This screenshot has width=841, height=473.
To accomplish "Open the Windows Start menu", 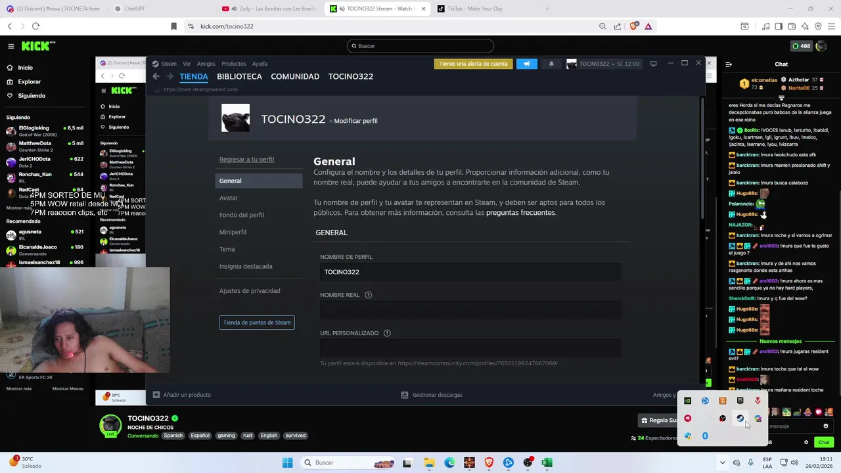I will 287,462.
